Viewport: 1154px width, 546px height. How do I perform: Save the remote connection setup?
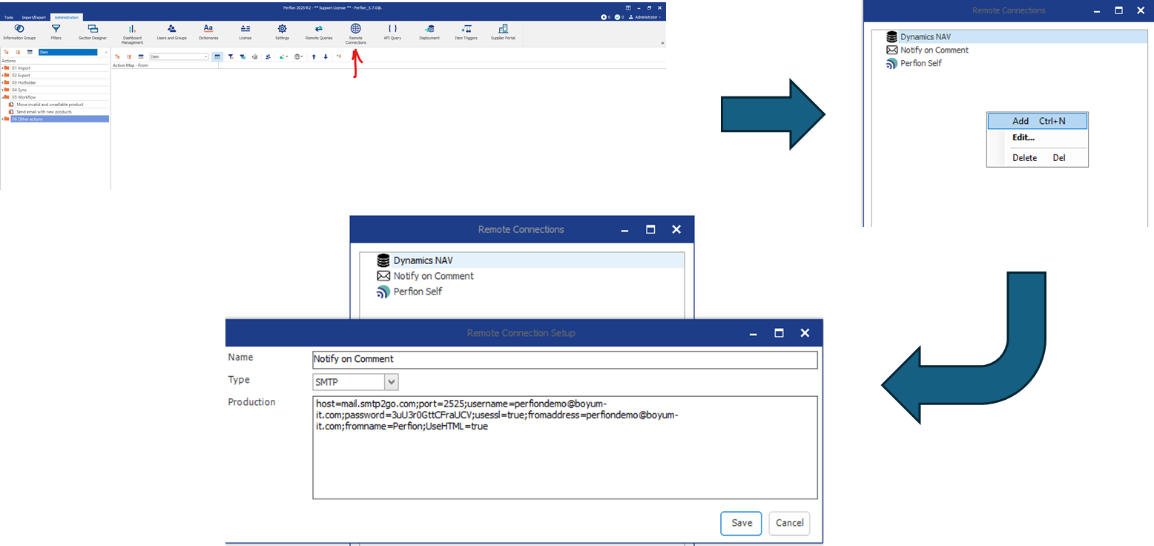pos(742,523)
